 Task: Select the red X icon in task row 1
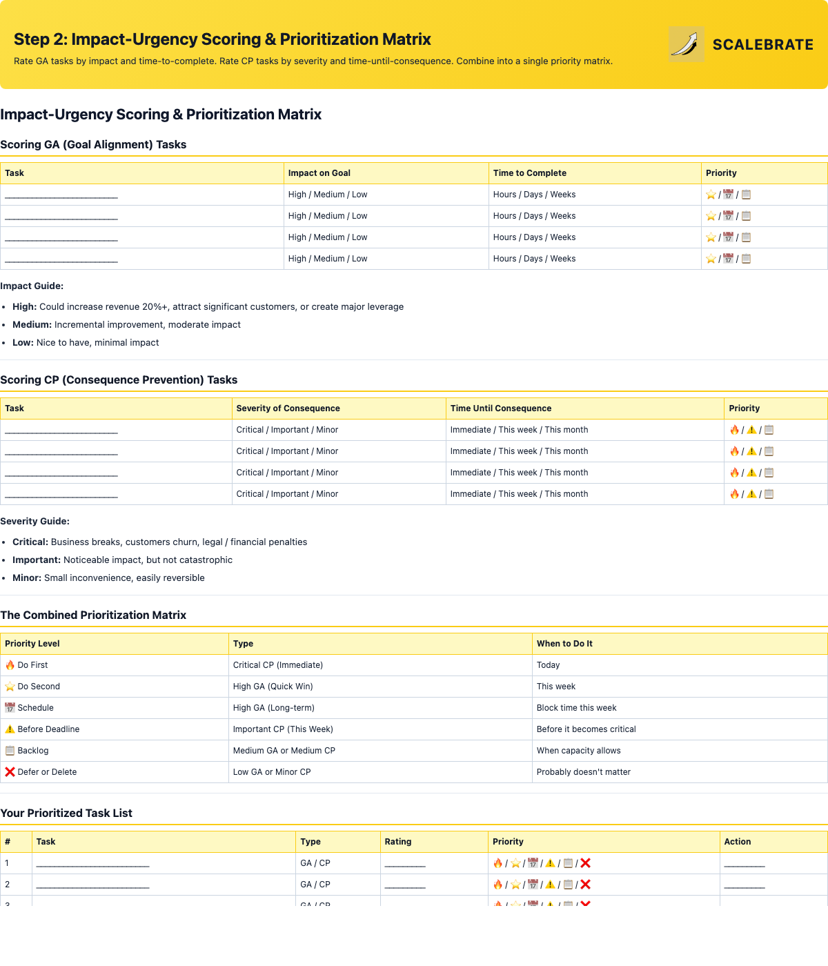point(585,863)
